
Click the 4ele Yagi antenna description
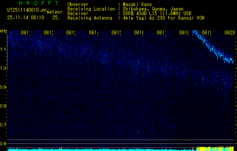click(x=164, y=18)
